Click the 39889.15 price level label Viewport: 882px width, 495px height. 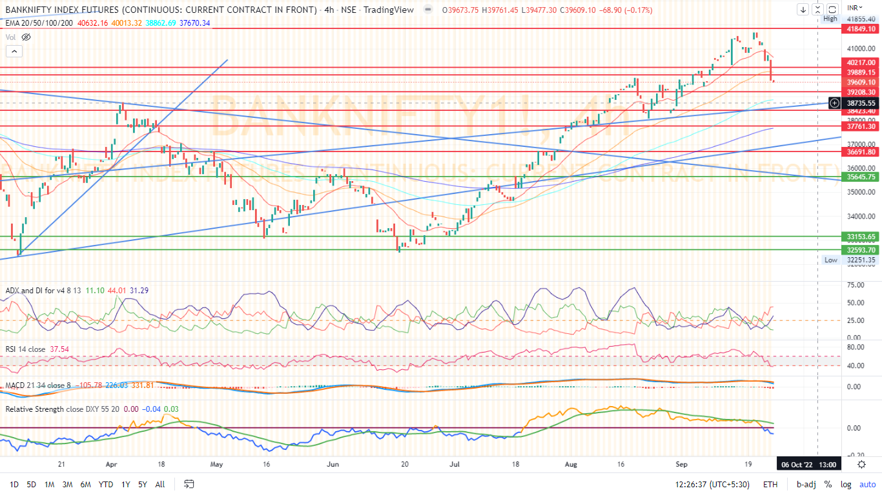click(x=861, y=72)
